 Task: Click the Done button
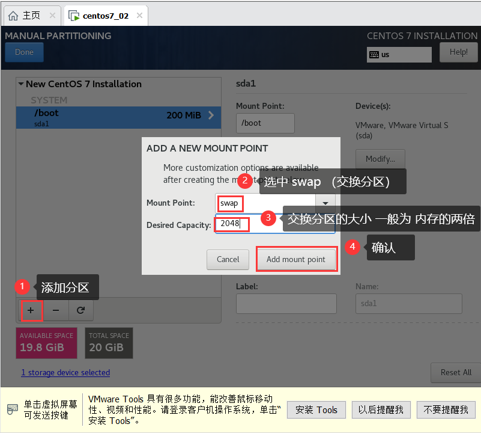click(24, 52)
